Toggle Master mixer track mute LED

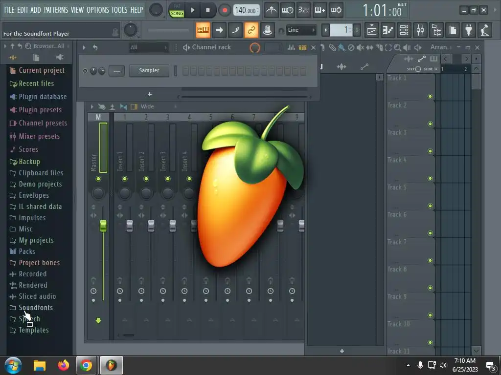[x=98, y=179]
